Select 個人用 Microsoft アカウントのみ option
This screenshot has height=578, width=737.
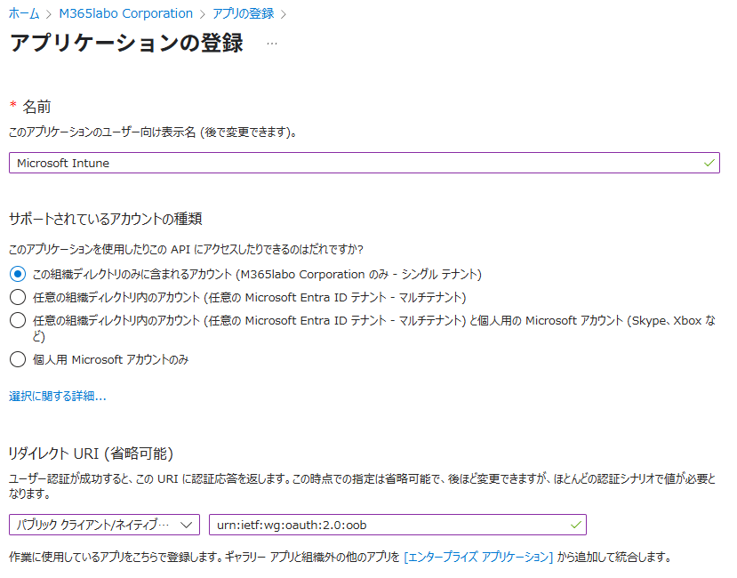click(x=17, y=359)
